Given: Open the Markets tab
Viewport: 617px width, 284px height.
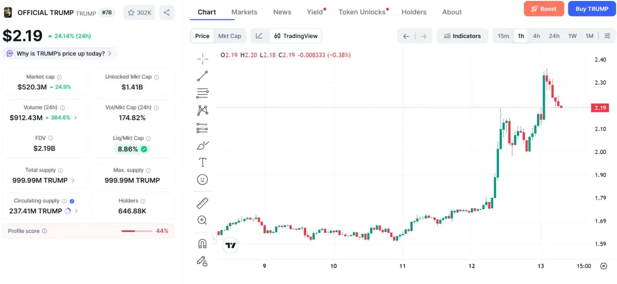Looking at the screenshot, I should [244, 12].
